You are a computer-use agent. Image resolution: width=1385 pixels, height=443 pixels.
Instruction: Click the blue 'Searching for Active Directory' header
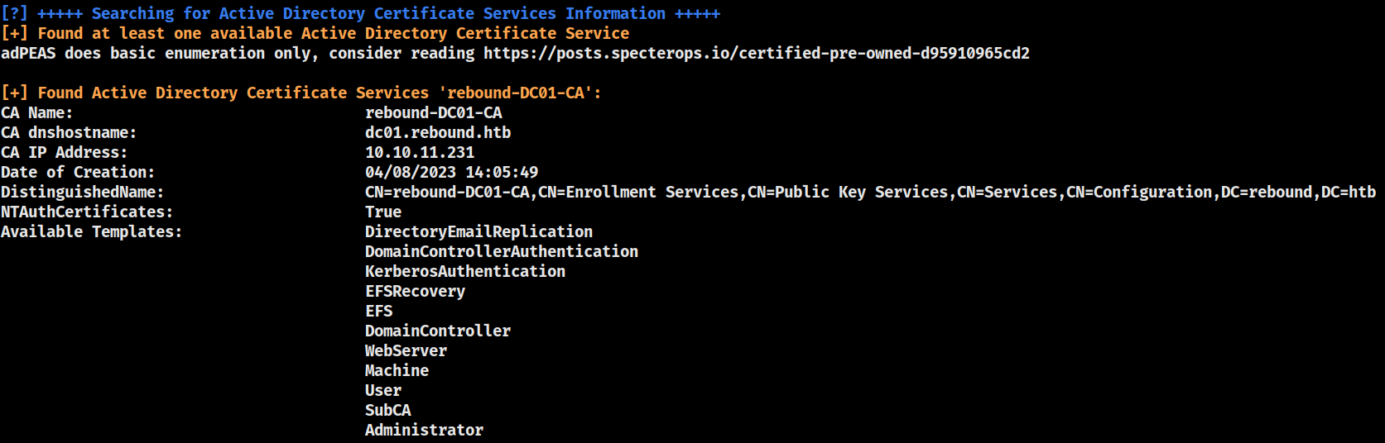(x=378, y=14)
